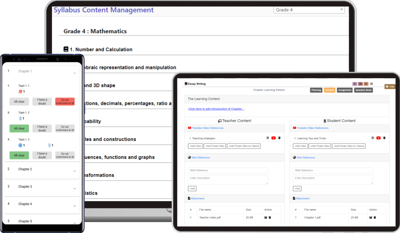Switch to the Assignment tab on tablet

[x=345, y=90]
